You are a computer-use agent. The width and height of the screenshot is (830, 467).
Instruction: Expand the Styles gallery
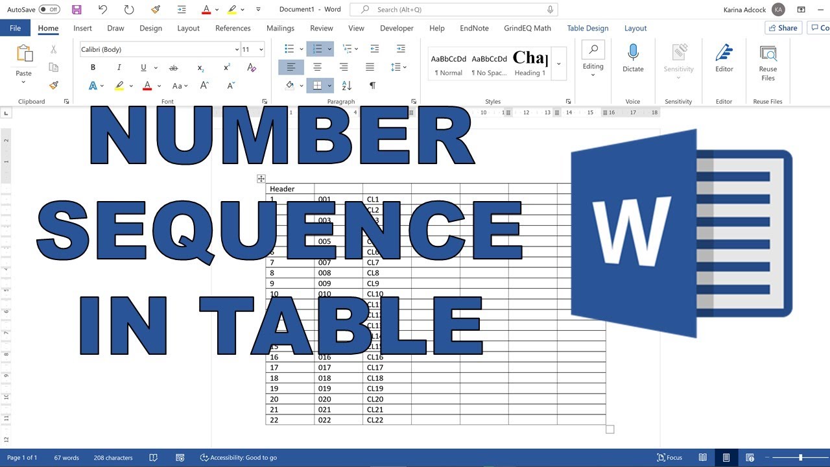pyautogui.click(x=559, y=64)
